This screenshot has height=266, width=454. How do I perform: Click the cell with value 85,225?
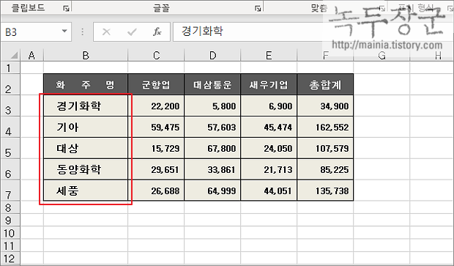(x=325, y=169)
